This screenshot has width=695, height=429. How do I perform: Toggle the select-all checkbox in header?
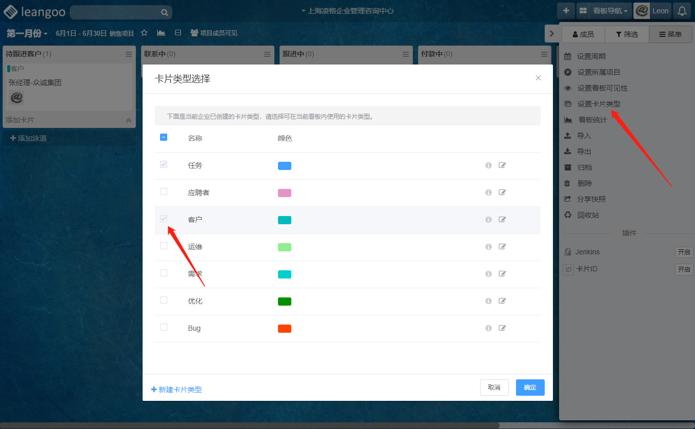(x=164, y=137)
